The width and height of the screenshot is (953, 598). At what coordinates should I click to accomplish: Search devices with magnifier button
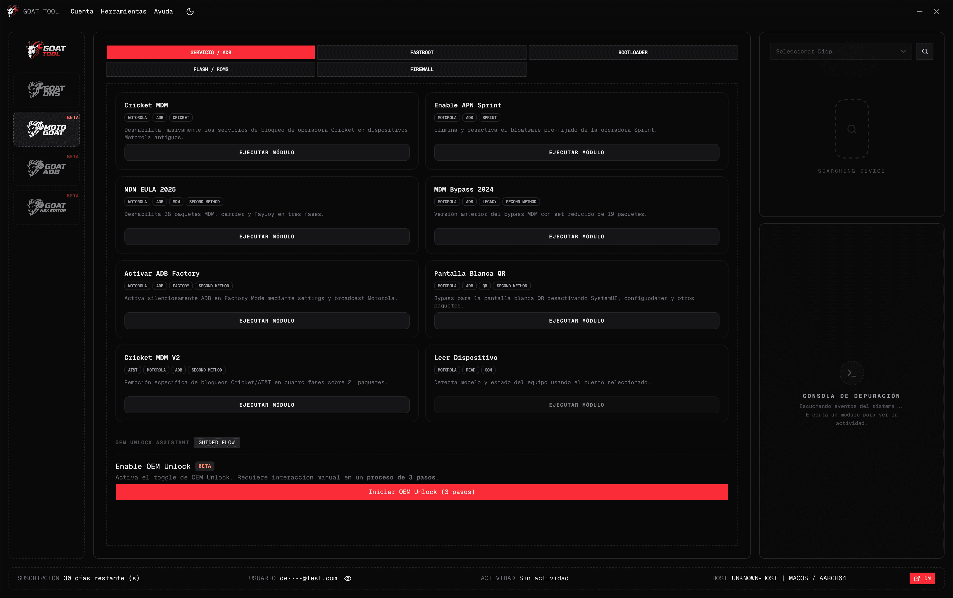[x=924, y=51]
